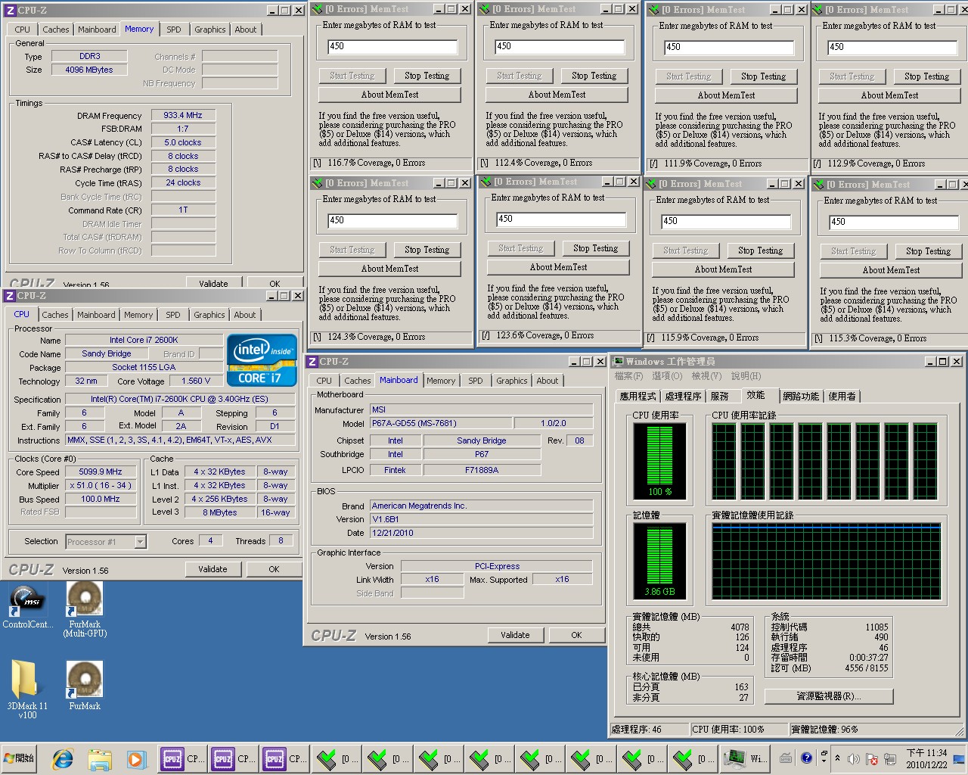The image size is (968, 775).
Task: Click the Task Manager title bar icon
Action: click(x=618, y=362)
